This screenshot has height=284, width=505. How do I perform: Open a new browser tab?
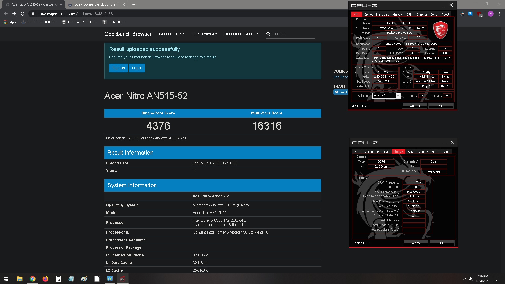134,4
